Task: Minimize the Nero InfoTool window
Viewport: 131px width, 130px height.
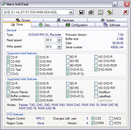Action: [x=114, y=4]
